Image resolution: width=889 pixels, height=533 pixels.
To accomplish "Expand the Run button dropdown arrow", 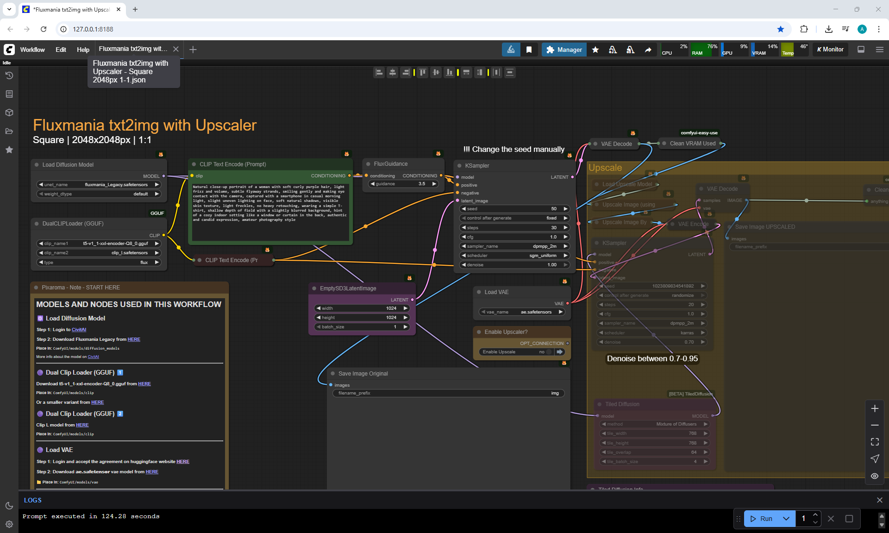I will click(x=786, y=519).
